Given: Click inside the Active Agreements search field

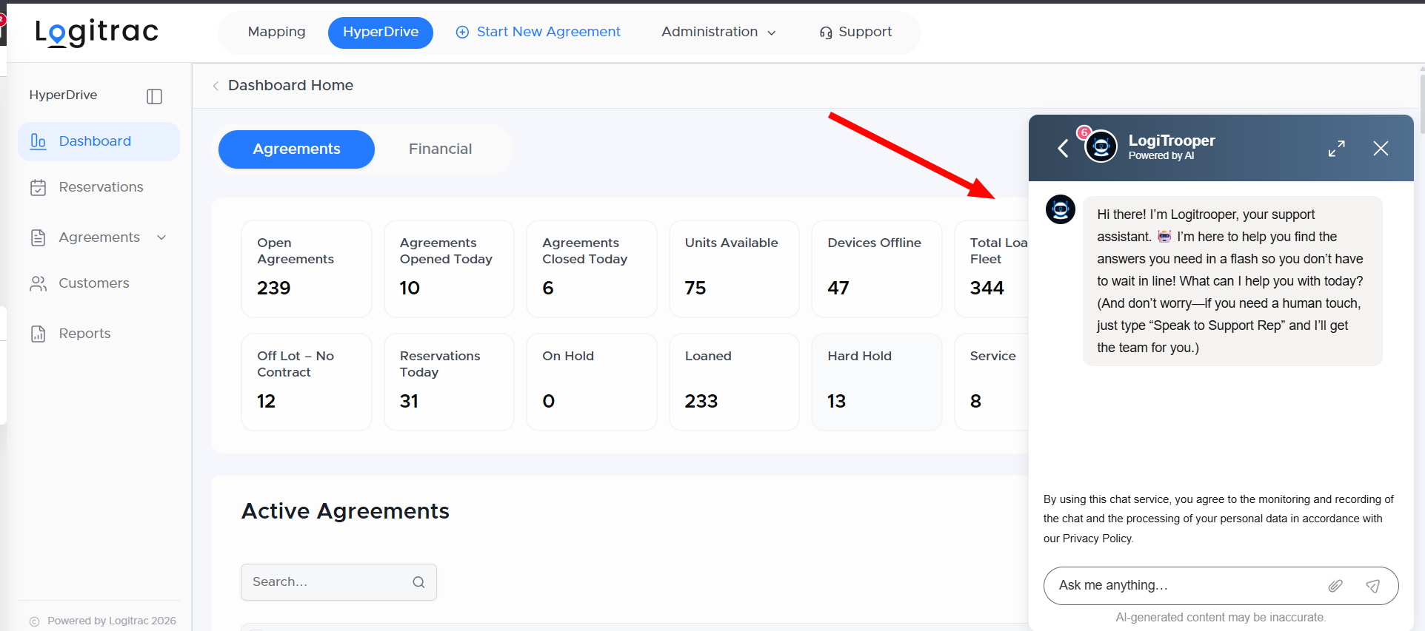Looking at the screenshot, I should [x=338, y=582].
